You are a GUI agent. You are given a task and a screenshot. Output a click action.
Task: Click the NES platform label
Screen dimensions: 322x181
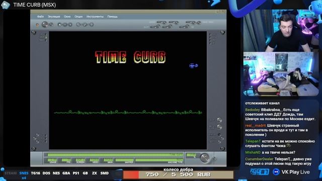point(56,173)
